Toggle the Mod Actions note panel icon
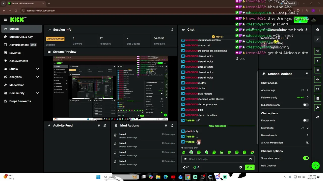This screenshot has width=323, height=181. pos(317,70)
